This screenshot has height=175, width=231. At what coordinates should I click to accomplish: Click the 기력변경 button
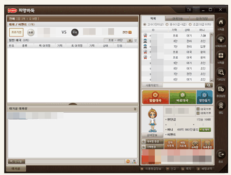coord(152,147)
